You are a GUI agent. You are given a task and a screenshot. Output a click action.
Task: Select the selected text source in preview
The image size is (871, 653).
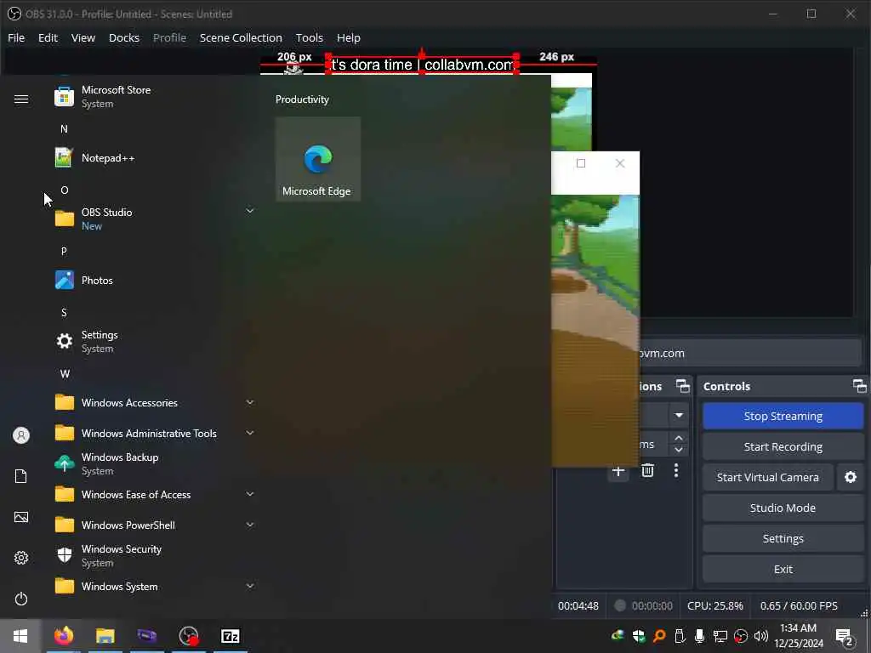pos(422,65)
